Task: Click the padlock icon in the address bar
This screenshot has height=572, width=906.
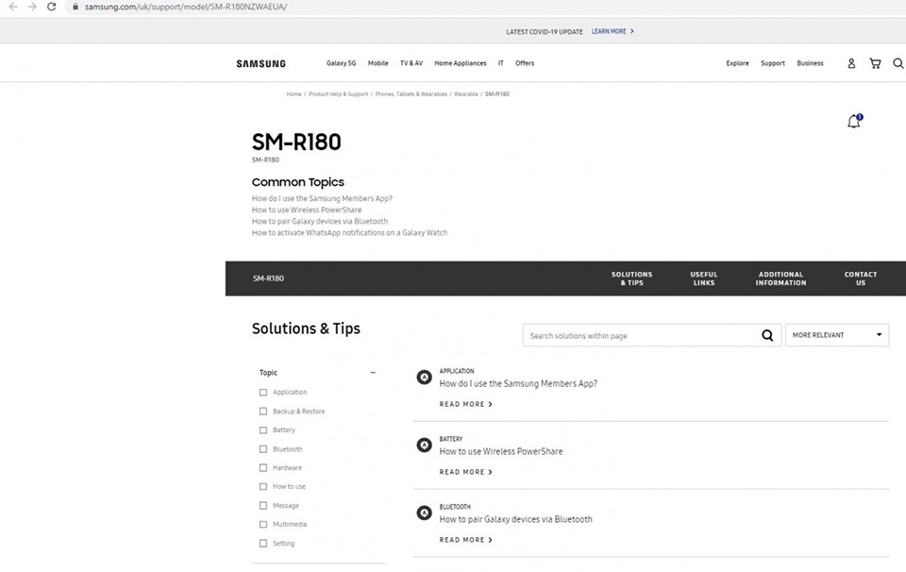Action: [75, 7]
